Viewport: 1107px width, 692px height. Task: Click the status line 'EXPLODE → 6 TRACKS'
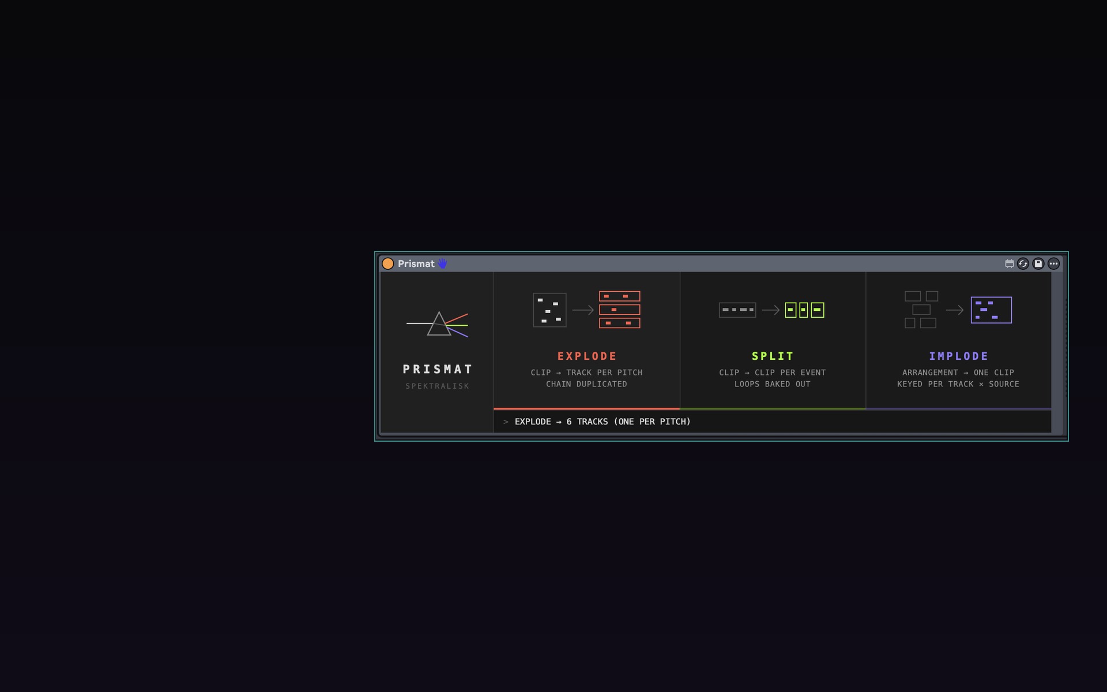[603, 422]
